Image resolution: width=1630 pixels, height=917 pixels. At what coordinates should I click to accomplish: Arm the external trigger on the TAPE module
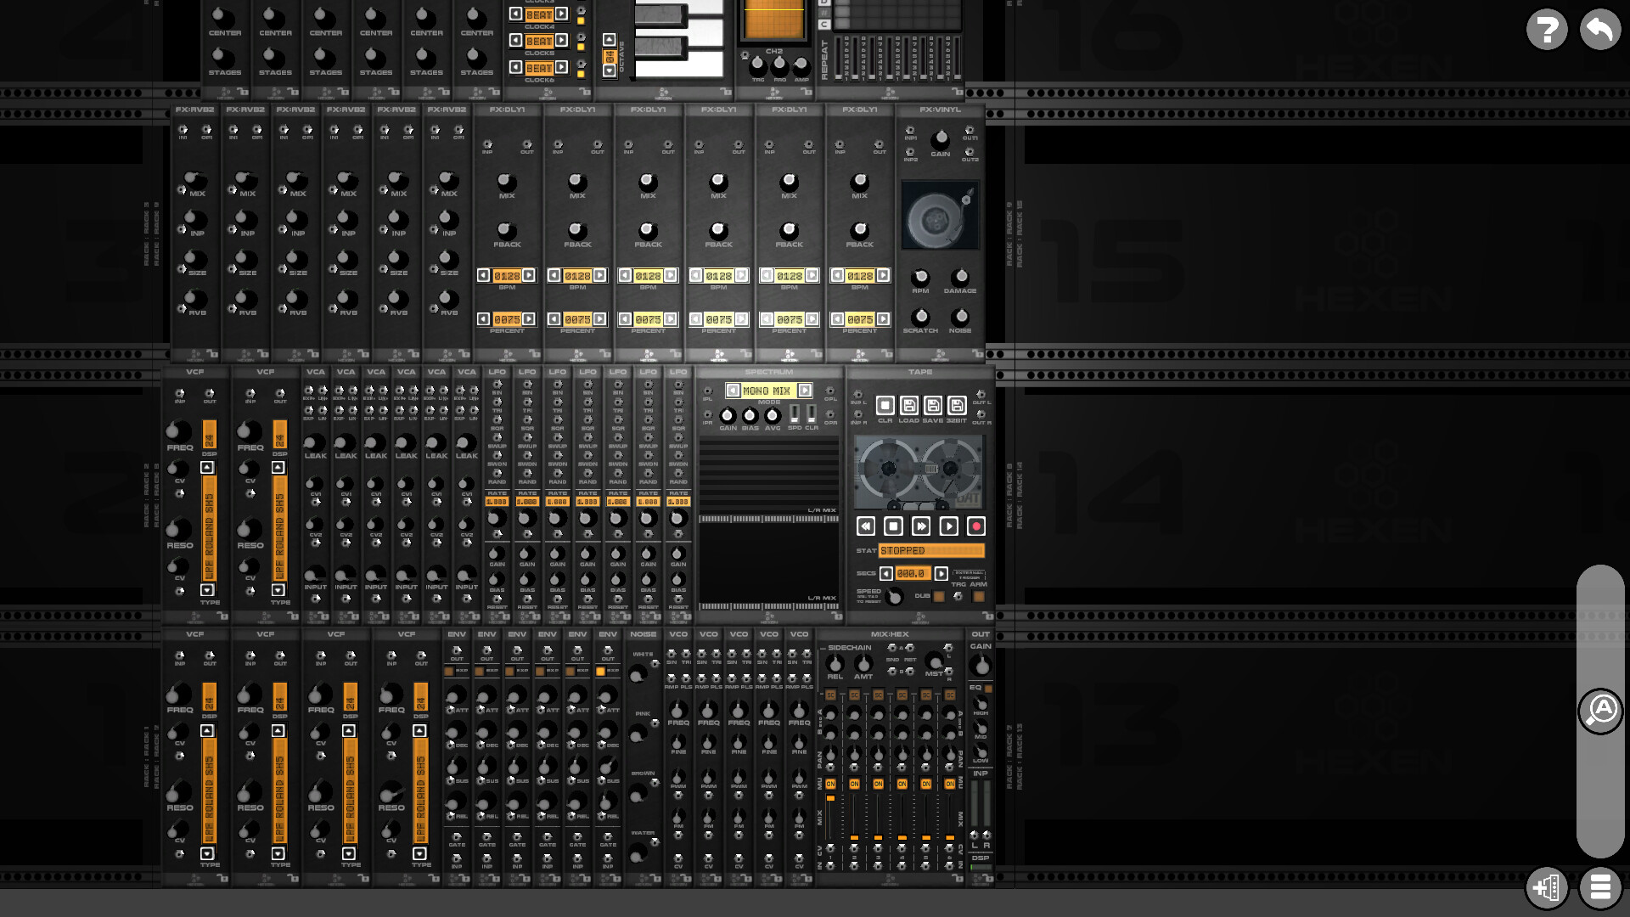click(977, 596)
